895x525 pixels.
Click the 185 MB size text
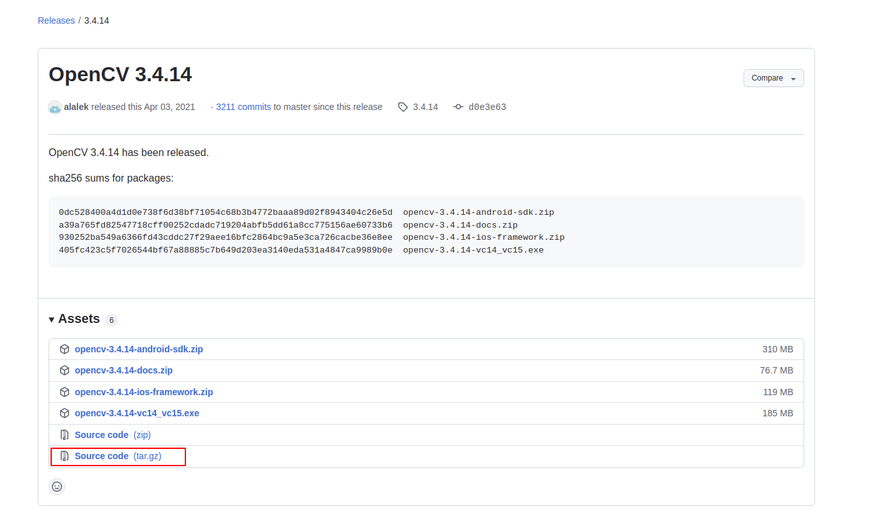pos(778,413)
